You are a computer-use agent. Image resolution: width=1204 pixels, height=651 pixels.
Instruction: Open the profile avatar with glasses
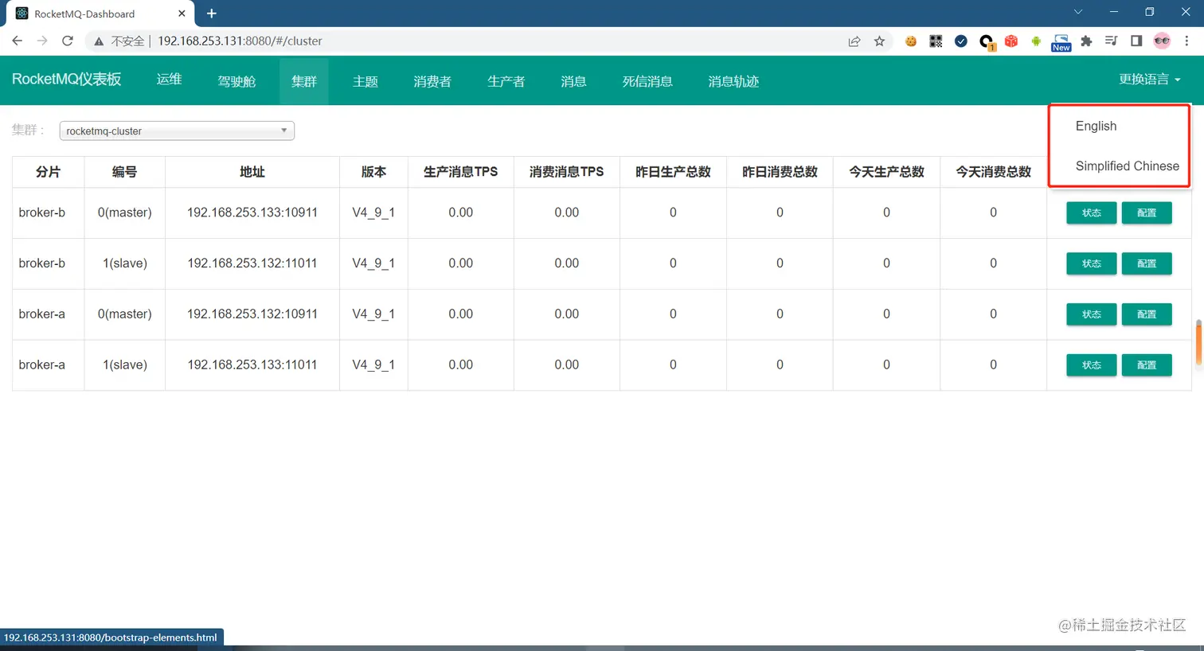[1162, 41]
